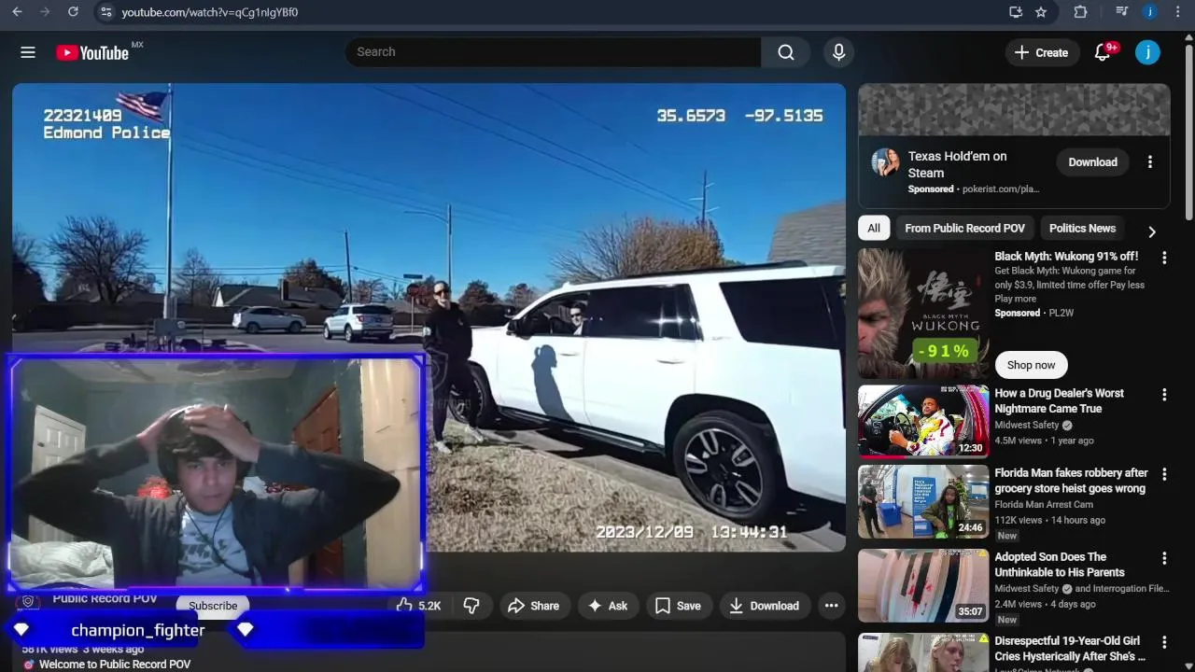The width and height of the screenshot is (1195, 672).
Task: Open the Black Myth: Wukong ad thumbnail
Action: click(923, 313)
